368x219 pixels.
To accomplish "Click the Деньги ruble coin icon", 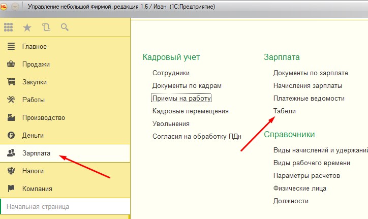I will tap(11, 135).
